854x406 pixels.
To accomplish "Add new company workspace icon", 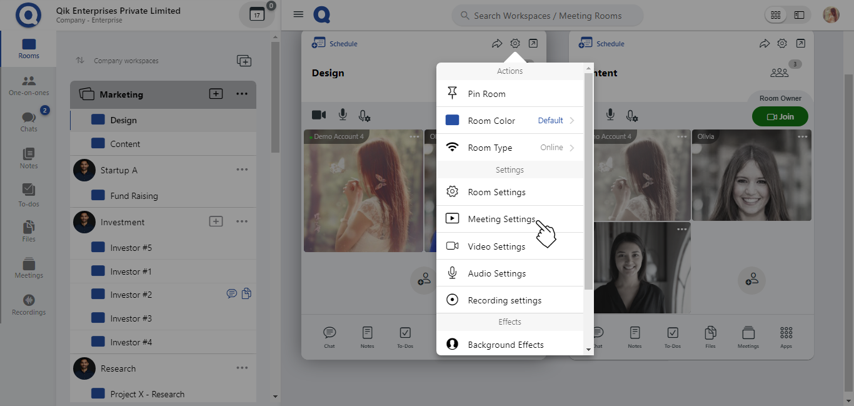I will pyautogui.click(x=244, y=61).
